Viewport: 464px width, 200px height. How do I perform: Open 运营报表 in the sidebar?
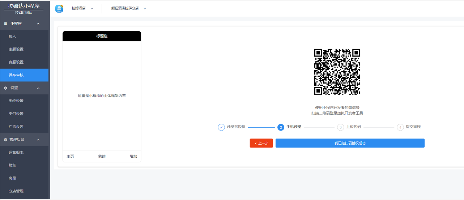click(x=24, y=153)
